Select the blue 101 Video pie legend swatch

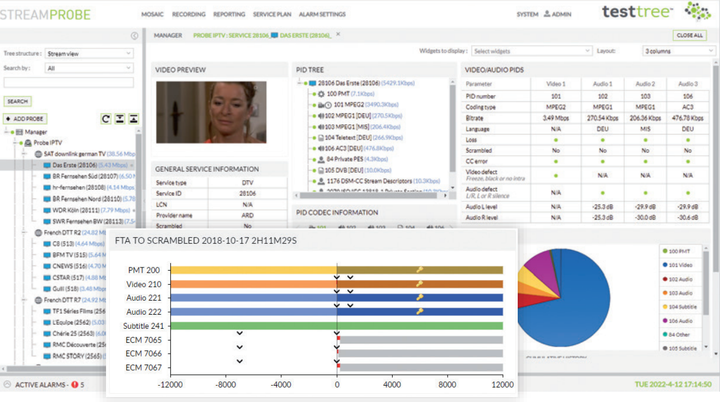665,265
